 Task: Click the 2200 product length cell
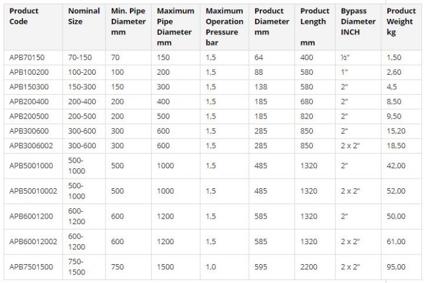[308, 267]
